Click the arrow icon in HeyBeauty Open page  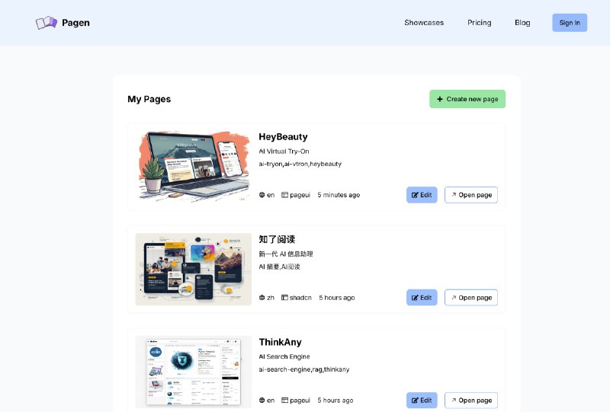(x=454, y=195)
